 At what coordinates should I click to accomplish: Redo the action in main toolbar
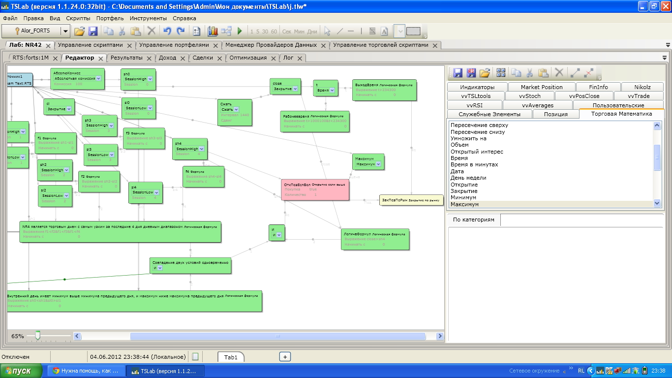coord(181,31)
